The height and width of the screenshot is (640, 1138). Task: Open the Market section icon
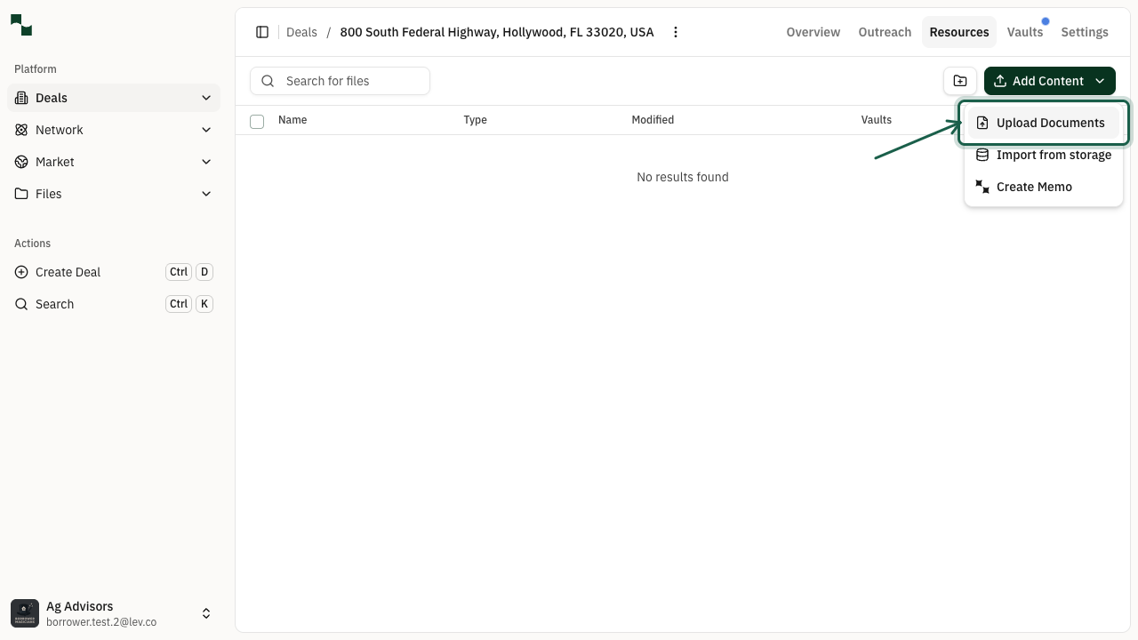point(21,162)
